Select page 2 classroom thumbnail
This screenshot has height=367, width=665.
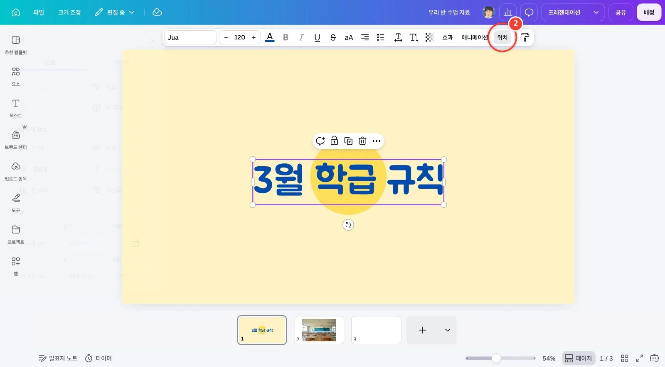click(319, 330)
